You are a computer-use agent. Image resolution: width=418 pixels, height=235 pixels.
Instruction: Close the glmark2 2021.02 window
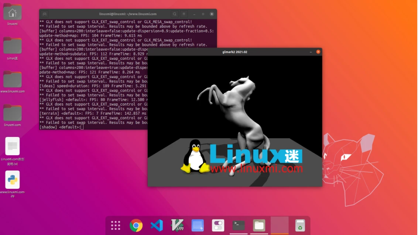[318, 52]
